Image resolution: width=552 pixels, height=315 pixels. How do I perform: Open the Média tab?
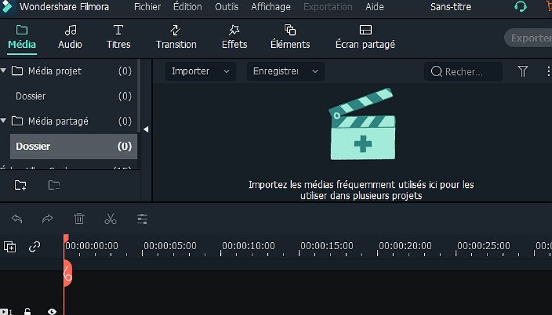pos(22,37)
